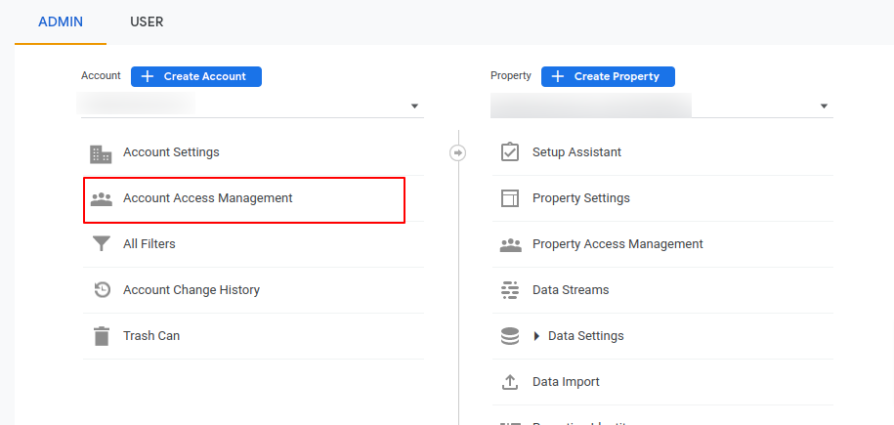
Task: Click the Account Access Management people icon
Action: pos(102,199)
